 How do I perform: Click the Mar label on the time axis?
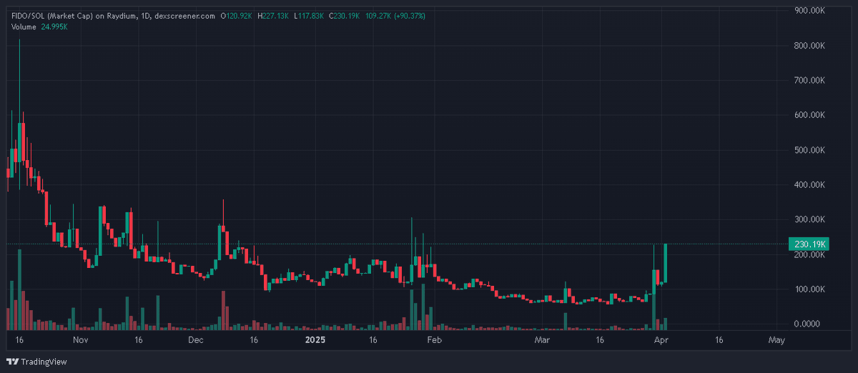coord(543,340)
